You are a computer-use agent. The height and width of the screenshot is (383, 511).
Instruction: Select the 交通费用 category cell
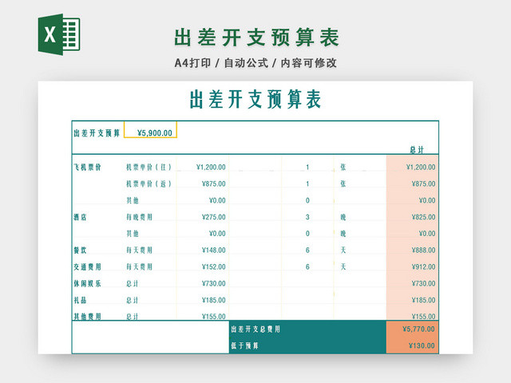pyautogui.click(x=87, y=267)
